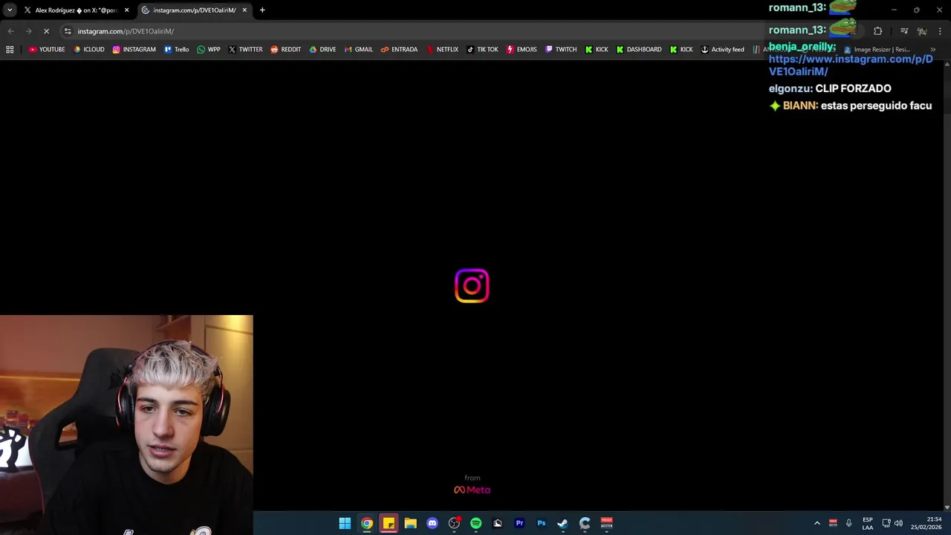Screen dimensions: 951x535
Task: Open Sticky Notes from the taskbar
Action: pyautogui.click(x=389, y=523)
